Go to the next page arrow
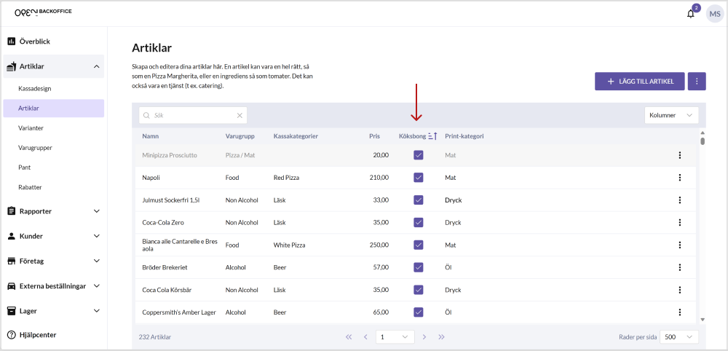Image resolution: width=728 pixels, height=351 pixels. coord(424,337)
